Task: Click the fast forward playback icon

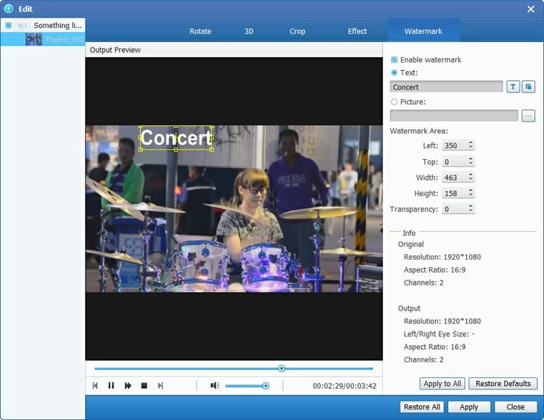Action: tap(128, 385)
